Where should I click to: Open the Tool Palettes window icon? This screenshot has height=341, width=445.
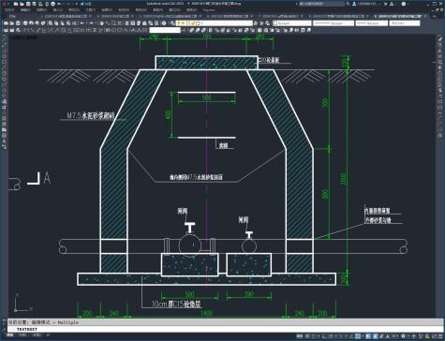(139, 23)
